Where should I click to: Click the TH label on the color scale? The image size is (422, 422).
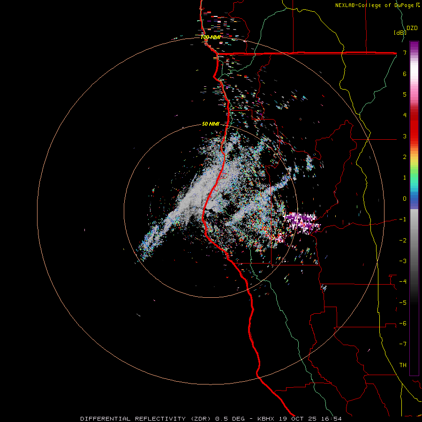click(403, 365)
